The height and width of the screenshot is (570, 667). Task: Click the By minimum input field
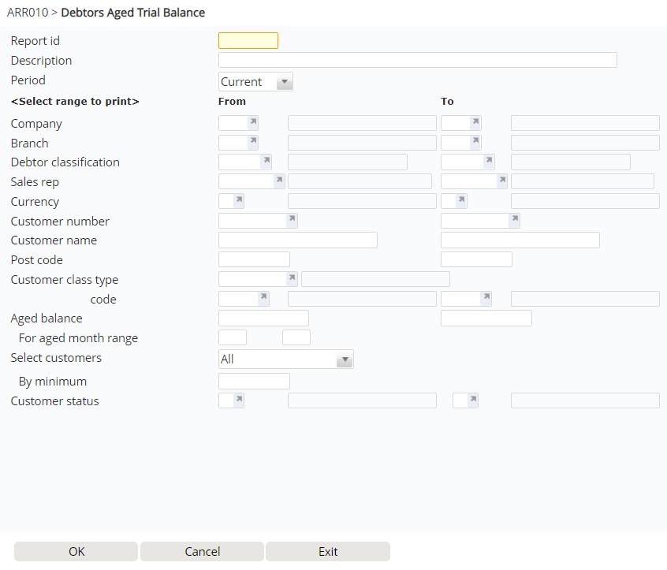coord(254,382)
